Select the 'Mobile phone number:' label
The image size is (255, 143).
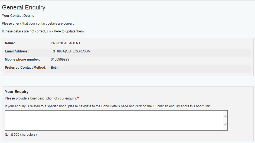pyautogui.click(x=22, y=59)
